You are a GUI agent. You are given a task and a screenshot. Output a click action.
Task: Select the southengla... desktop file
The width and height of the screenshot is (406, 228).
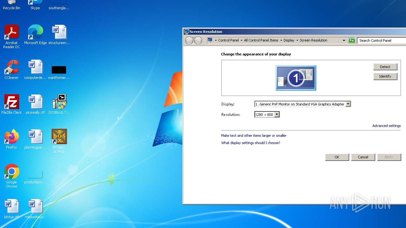click(x=59, y=5)
